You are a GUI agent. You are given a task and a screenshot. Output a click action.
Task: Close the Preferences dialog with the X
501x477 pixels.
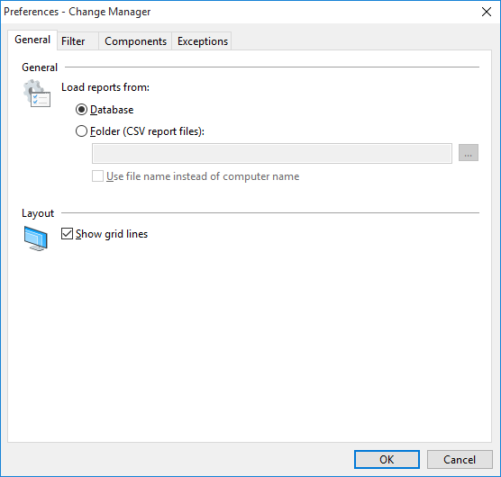pyautogui.click(x=487, y=12)
